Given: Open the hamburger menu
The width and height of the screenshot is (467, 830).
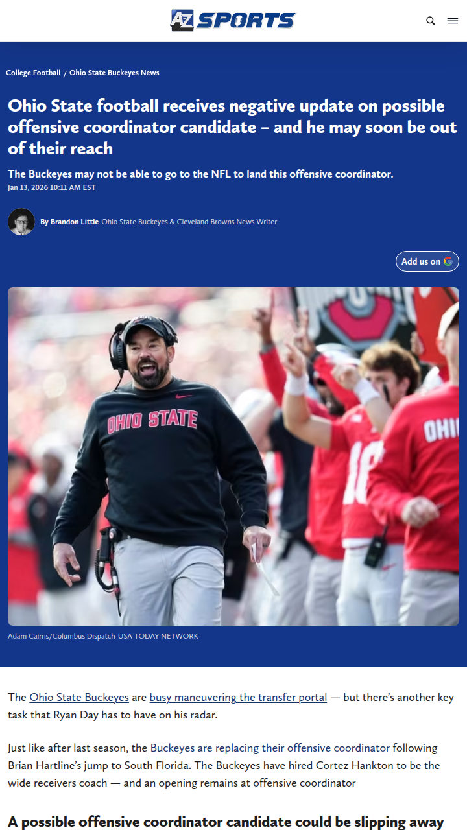Looking at the screenshot, I should 453,21.
